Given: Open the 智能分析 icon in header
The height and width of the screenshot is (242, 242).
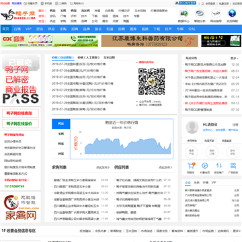Looking at the screenshot, I should (200, 13).
